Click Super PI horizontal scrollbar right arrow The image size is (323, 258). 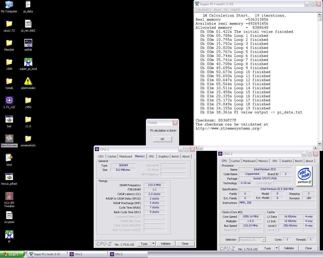pos(315,148)
